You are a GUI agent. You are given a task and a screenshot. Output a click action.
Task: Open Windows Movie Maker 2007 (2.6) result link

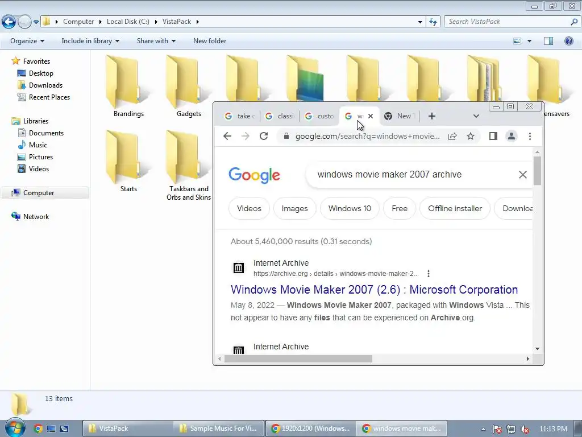click(374, 290)
